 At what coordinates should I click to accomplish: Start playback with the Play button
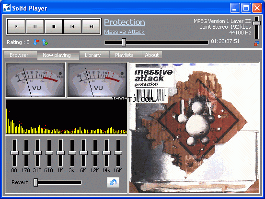pos(16,26)
